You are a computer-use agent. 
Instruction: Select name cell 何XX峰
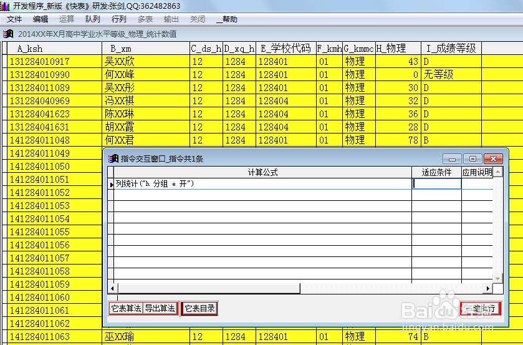point(146,74)
